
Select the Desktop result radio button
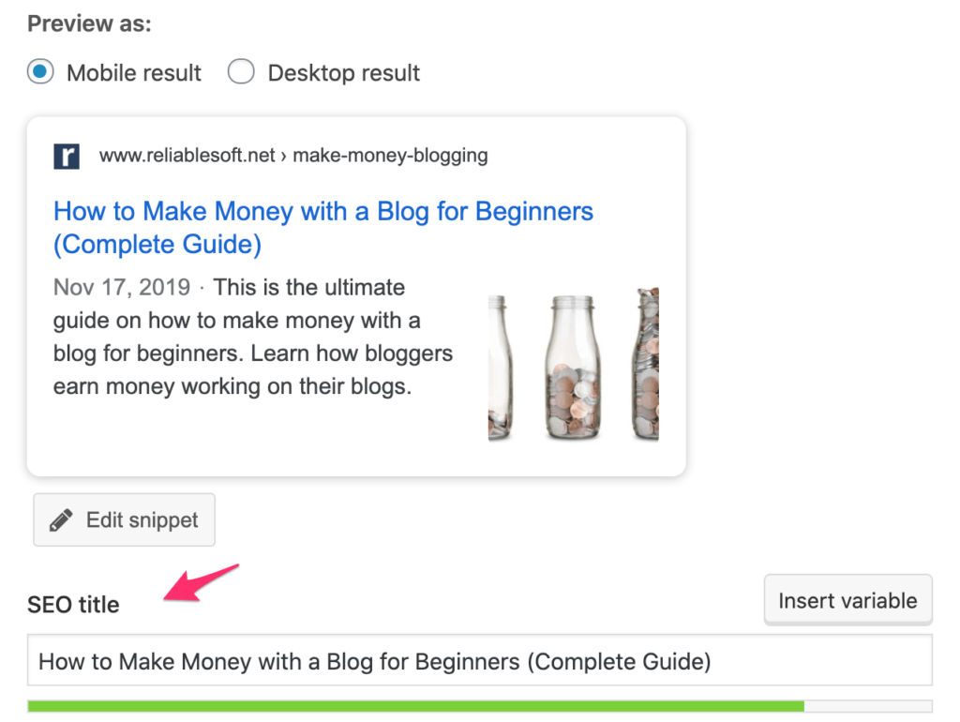click(x=241, y=72)
